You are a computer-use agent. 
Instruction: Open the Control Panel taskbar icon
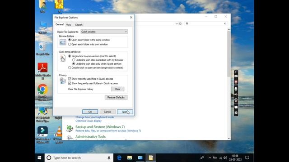140,158
